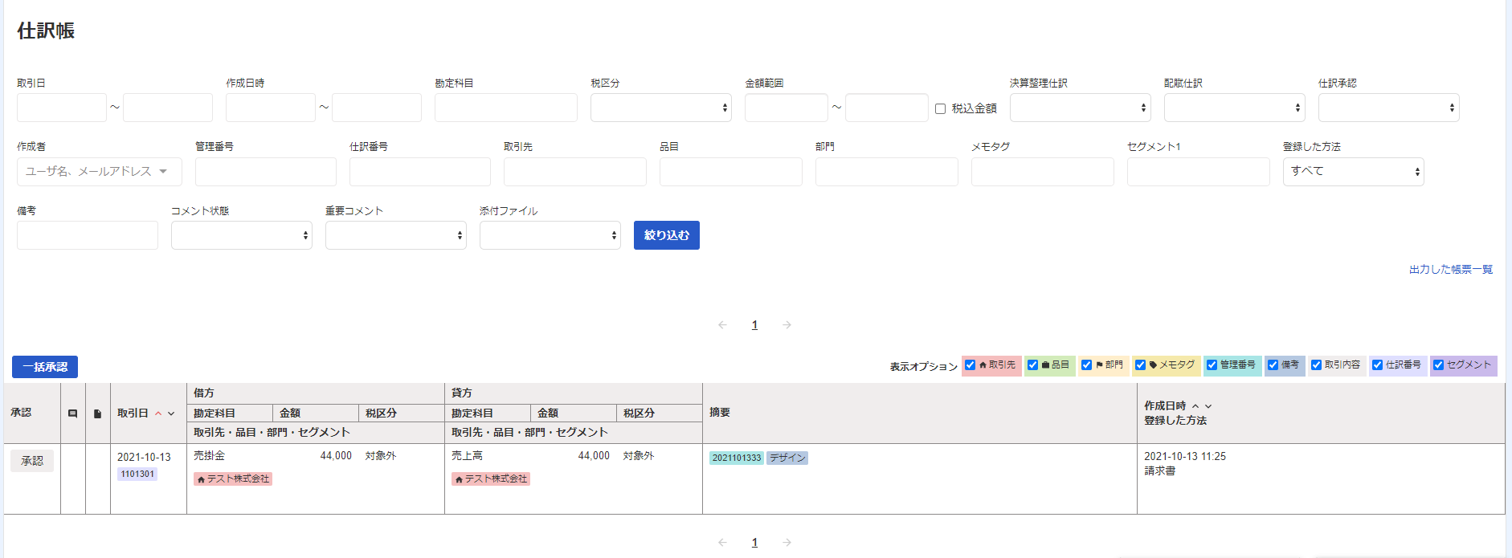
Task: Sort 作成日時 descending with down arrow
Action: click(1208, 406)
